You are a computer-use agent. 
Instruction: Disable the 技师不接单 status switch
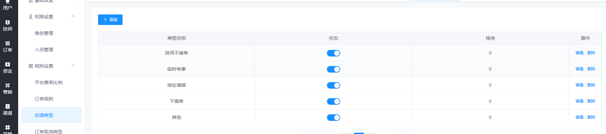(334, 53)
